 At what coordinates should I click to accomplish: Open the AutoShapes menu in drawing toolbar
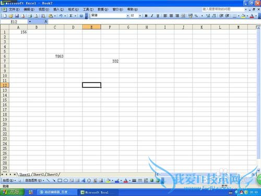click(x=35, y=180)
